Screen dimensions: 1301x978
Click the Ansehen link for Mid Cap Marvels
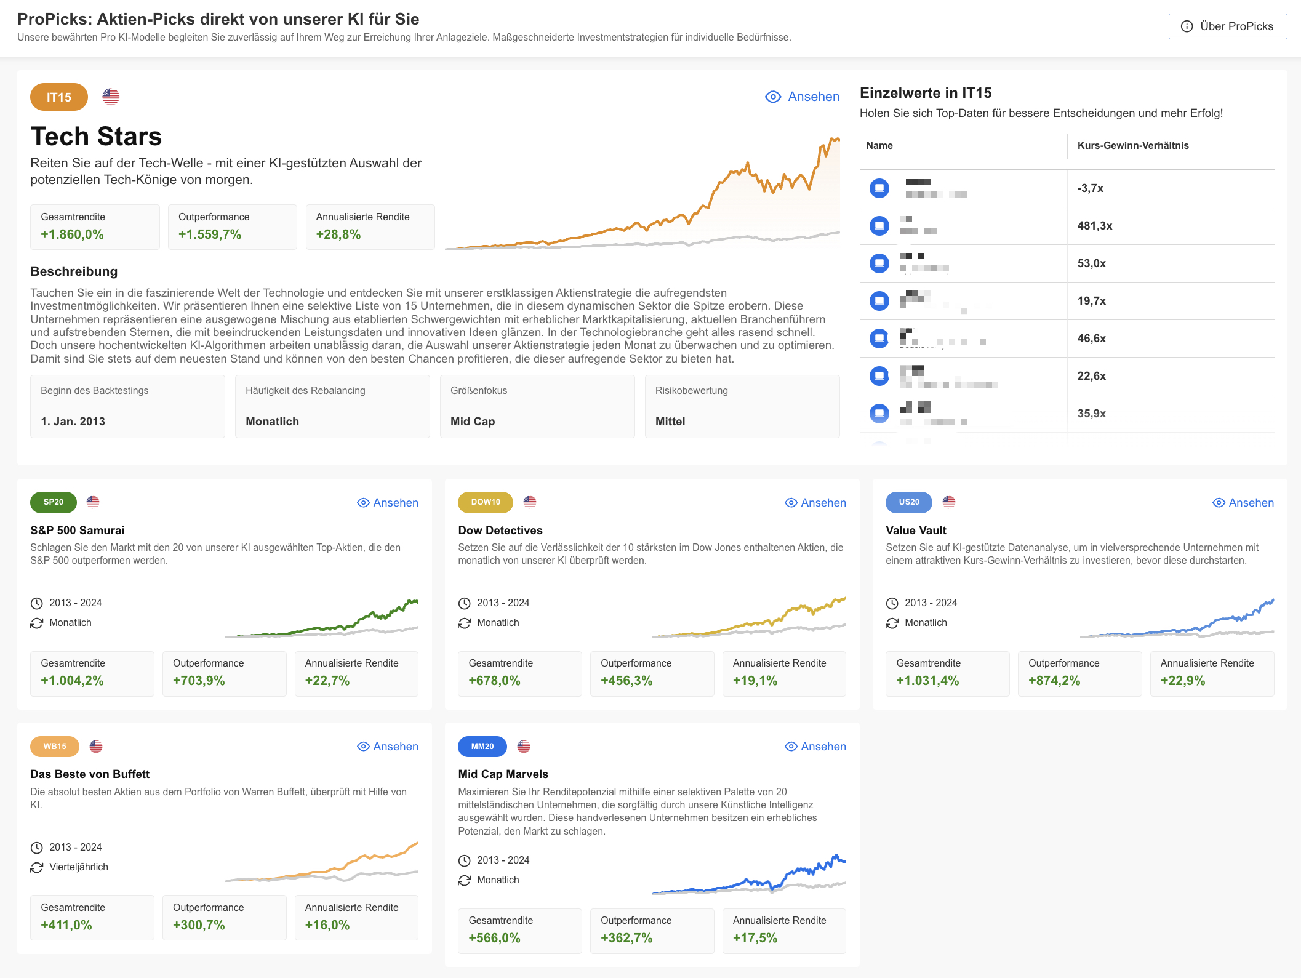coord(815,747)
